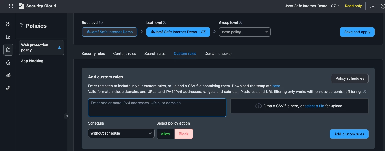385x151 pixels.
Task: Switch to Content rules tab
Action: [x=125, y=54]
